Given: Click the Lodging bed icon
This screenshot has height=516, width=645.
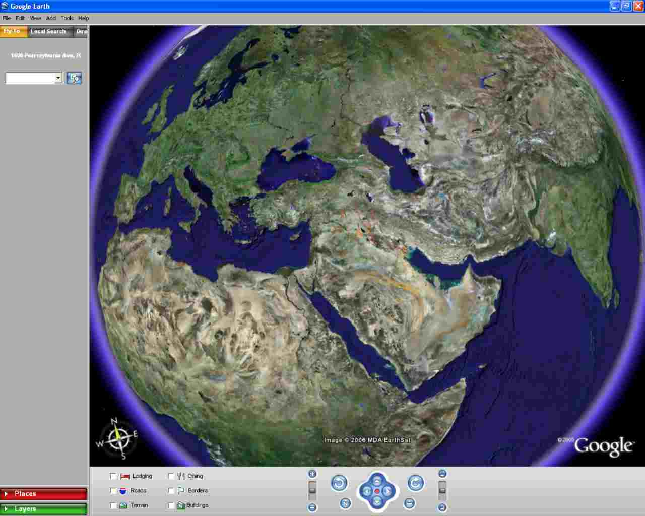Looking at the screenshot, I should tap(124, 476).
